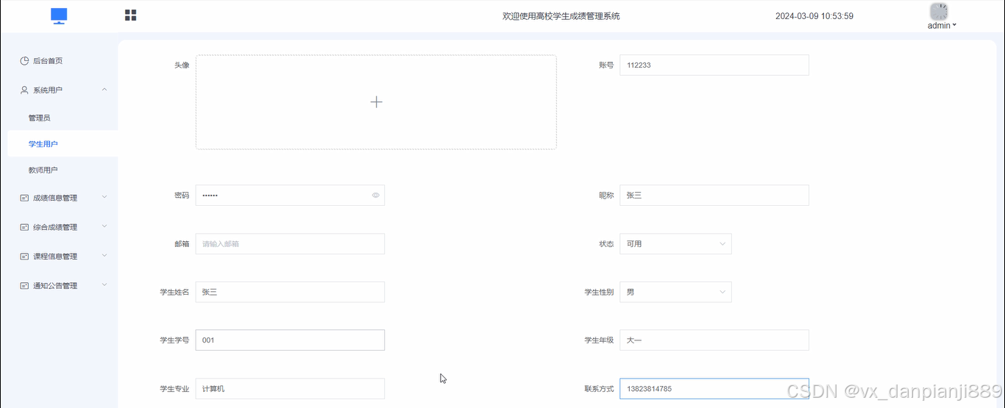
Task: Click the 学生专业 field with 计算机
Action: [290, 389]
